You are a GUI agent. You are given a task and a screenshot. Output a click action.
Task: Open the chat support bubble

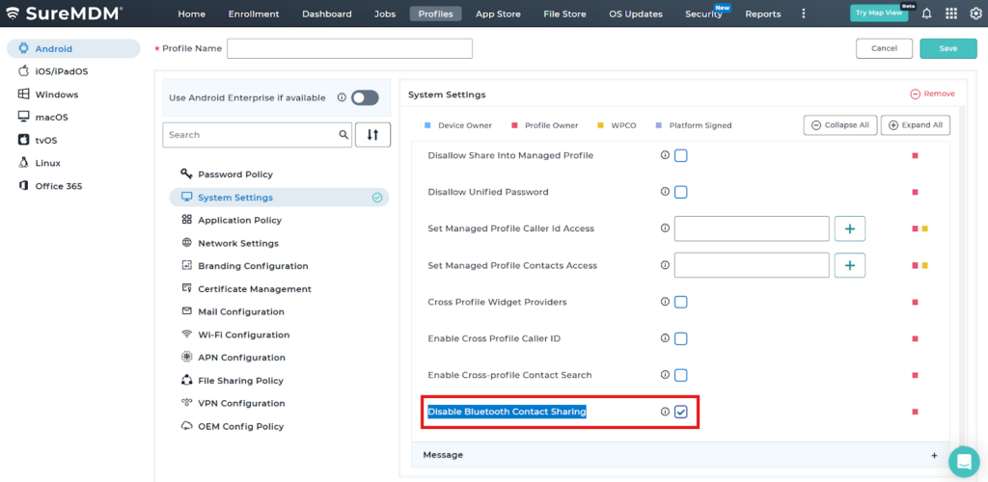pyautogui.click(x=963, y=461)
